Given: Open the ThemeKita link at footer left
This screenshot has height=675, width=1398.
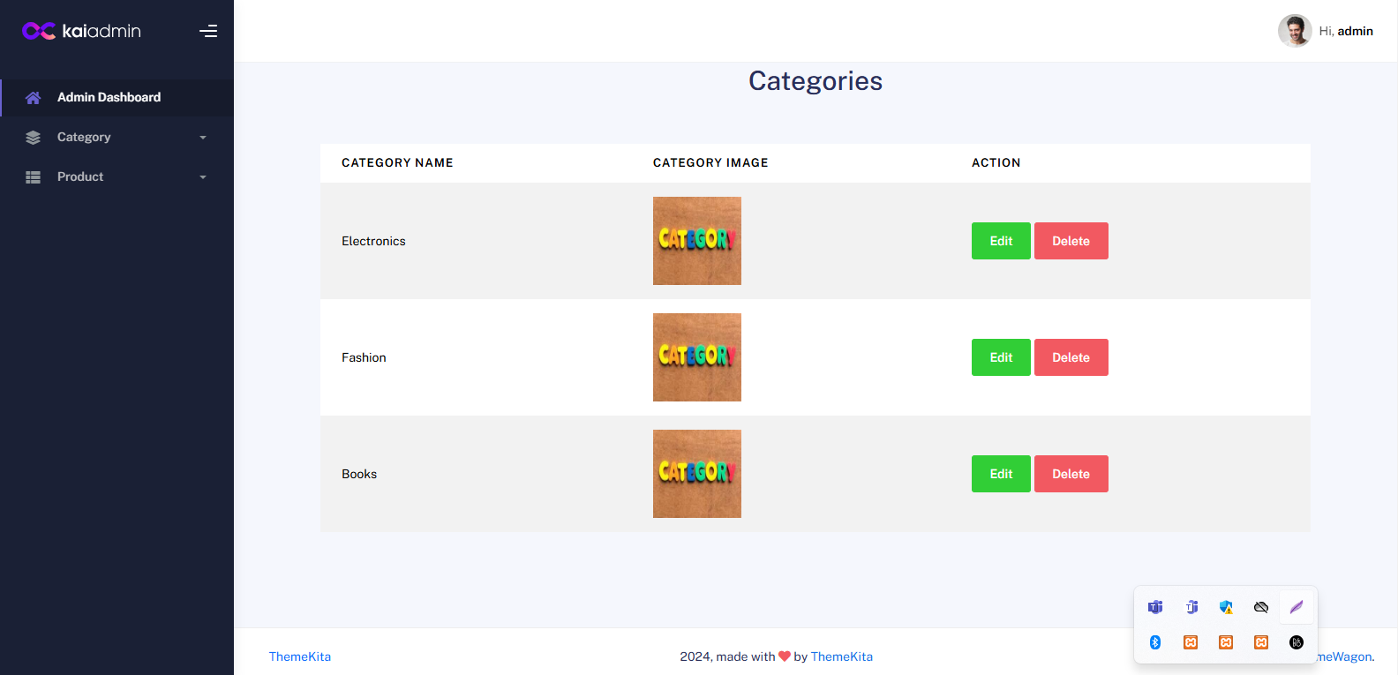Looking at the screenshot, I should [x=300, y=656].
